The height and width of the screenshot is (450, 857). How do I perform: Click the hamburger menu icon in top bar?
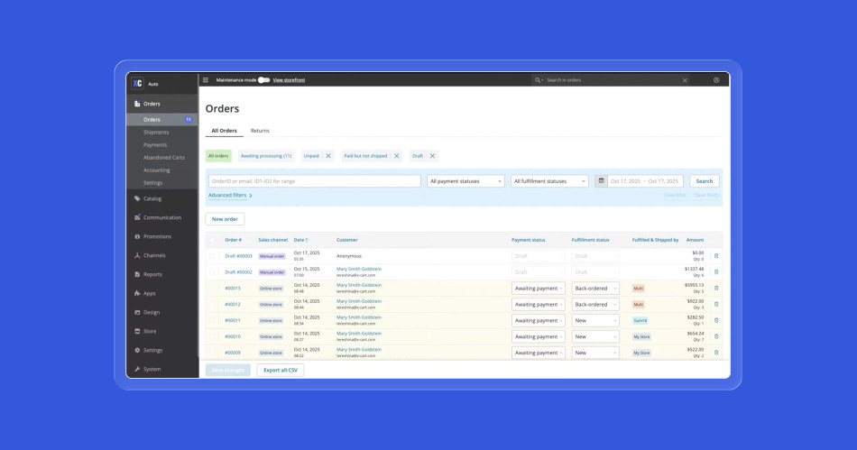(x=206, y=80)
